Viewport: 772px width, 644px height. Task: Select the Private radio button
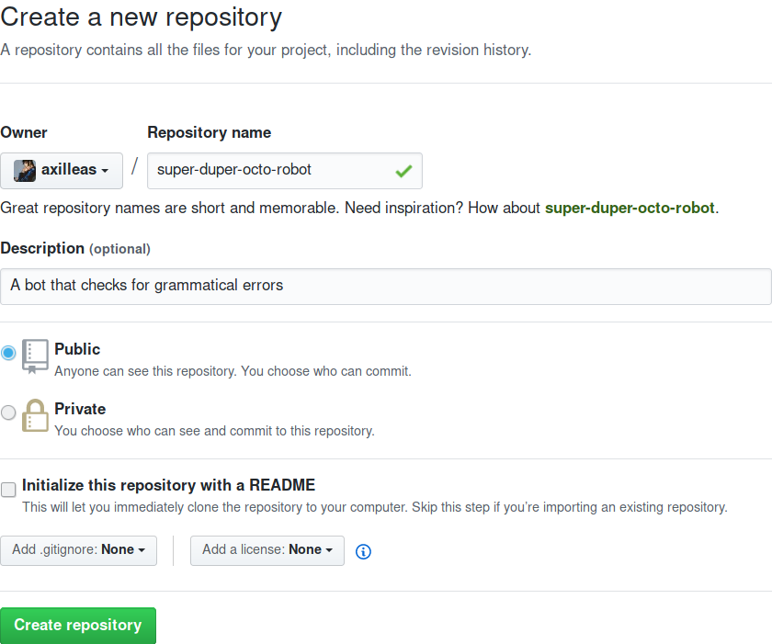click(x=9, y=412)
